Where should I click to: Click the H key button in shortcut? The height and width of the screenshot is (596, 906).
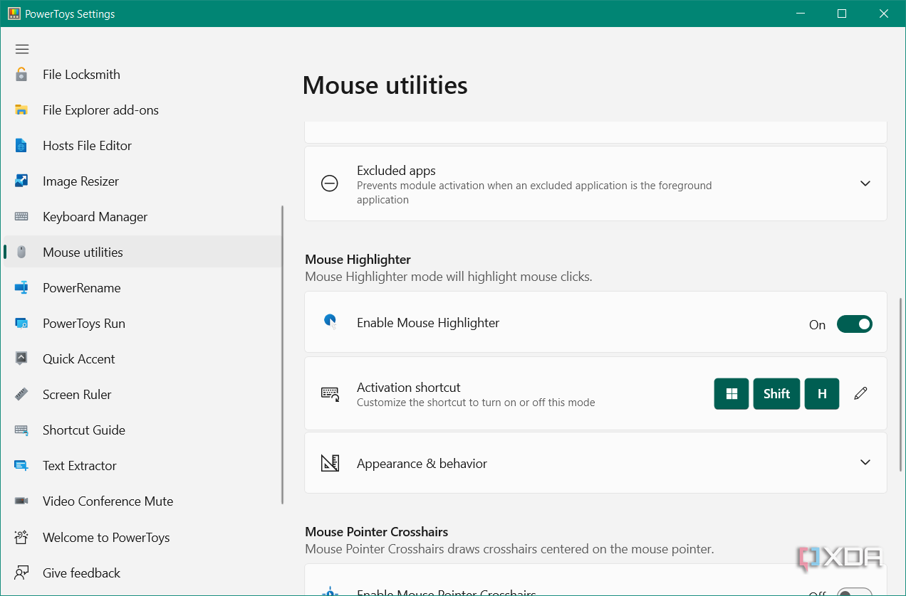tap(822, 394)
